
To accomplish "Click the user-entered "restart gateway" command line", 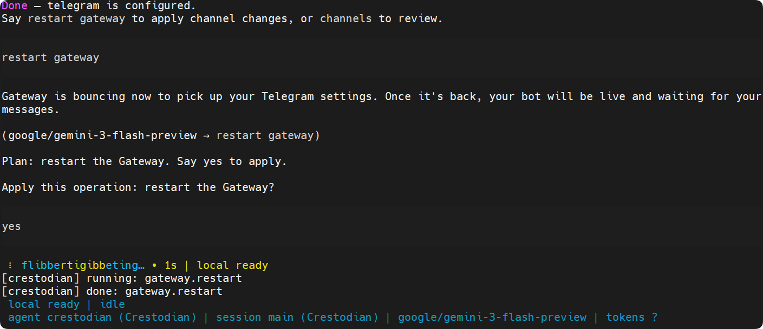I will click(50, 57).
